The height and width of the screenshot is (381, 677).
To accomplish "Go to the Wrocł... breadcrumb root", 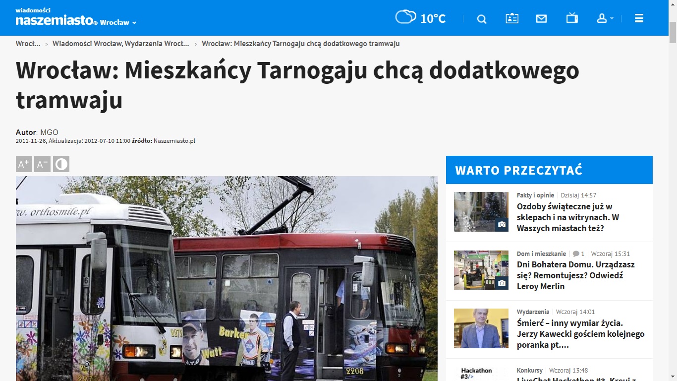I will (28, 44).
